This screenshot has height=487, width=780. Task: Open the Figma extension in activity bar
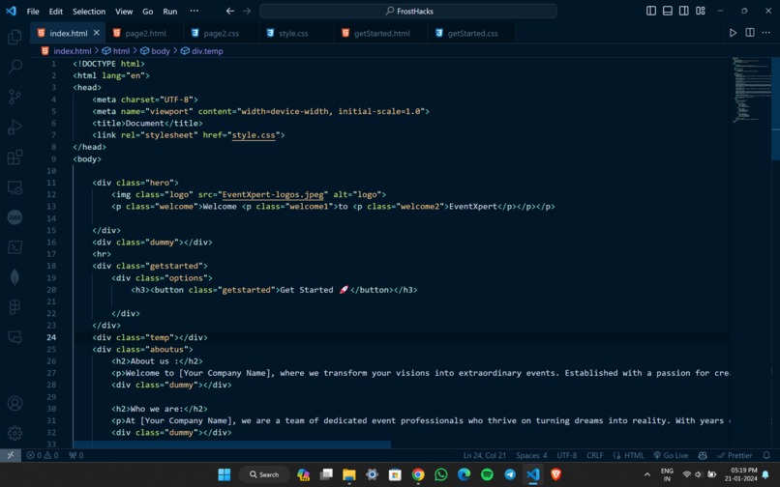pyautogui.click(x=15, y=307)
